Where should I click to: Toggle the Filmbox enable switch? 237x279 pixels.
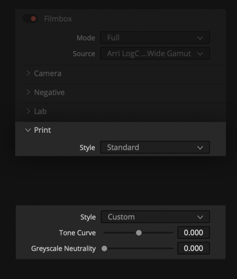pyautogui.click(x=30, y=19)
